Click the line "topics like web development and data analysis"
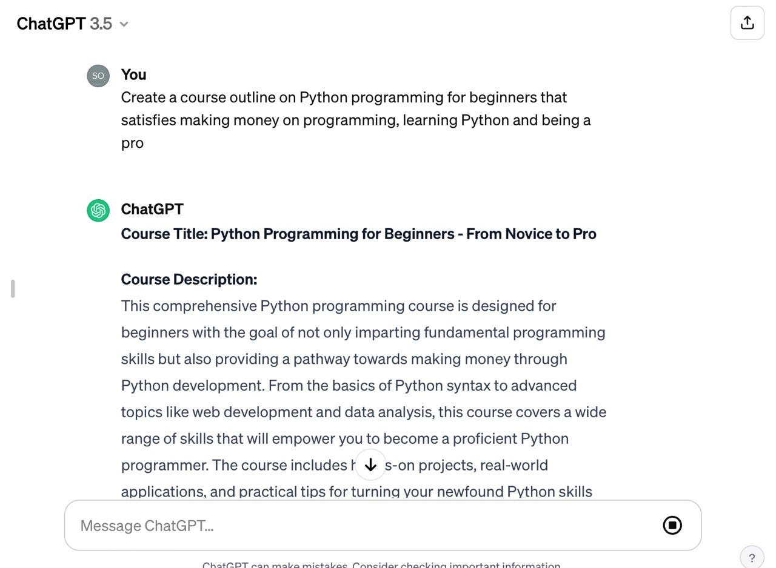This screenshot has height=568, width=776. (364, 412)
